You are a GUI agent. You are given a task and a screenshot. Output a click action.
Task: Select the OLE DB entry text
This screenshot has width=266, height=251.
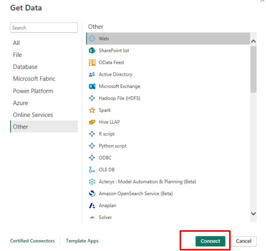pyautogui.click(x=106, y=170)
